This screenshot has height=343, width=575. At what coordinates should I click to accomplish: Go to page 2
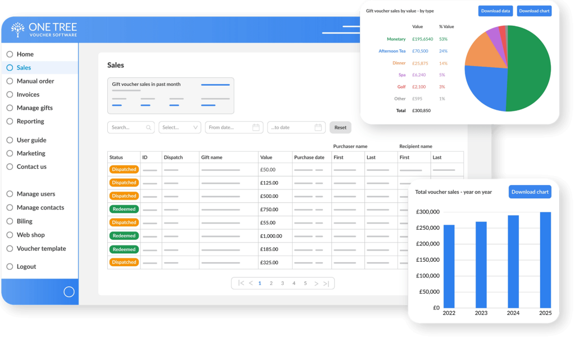pos(271,283)
